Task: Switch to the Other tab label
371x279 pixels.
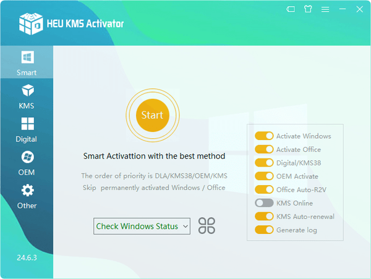Action: click(27, 206)
